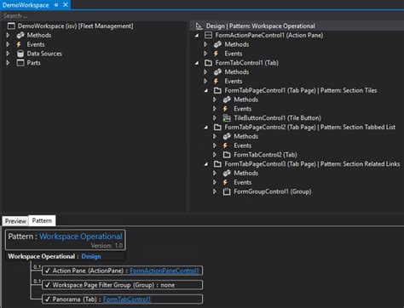Click the FormTabPageControl2 tab page icon
Image resolution: width=404 pixels, height=308 pixels.
click(x=217, y=127)
